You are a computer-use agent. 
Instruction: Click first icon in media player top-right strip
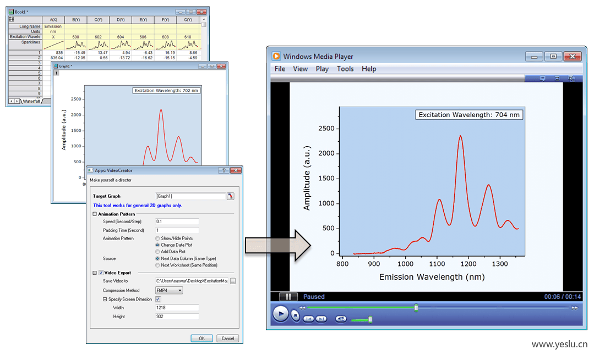[x=542, y=78]
